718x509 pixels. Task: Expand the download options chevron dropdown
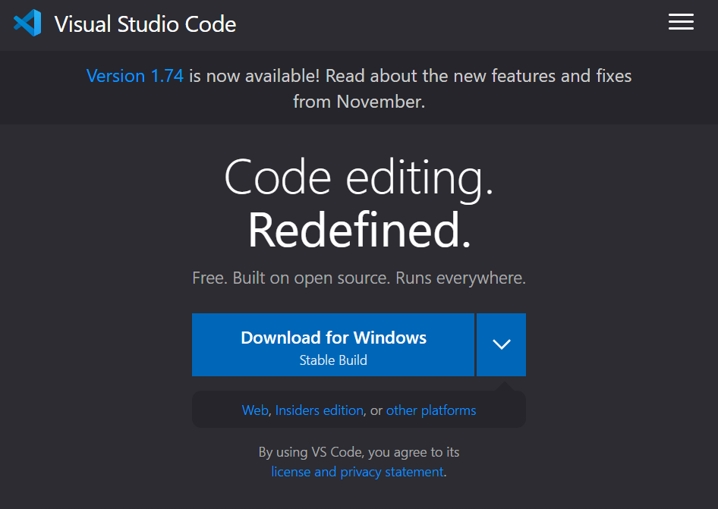pyautogui.click(x=502, y=344)
